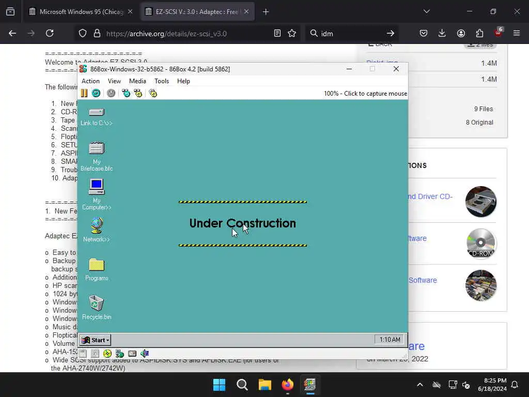529x397 pixels.
Task: Close the EZ-SCSI V.: 3.0 browser tab
Action: coord(246,12)
